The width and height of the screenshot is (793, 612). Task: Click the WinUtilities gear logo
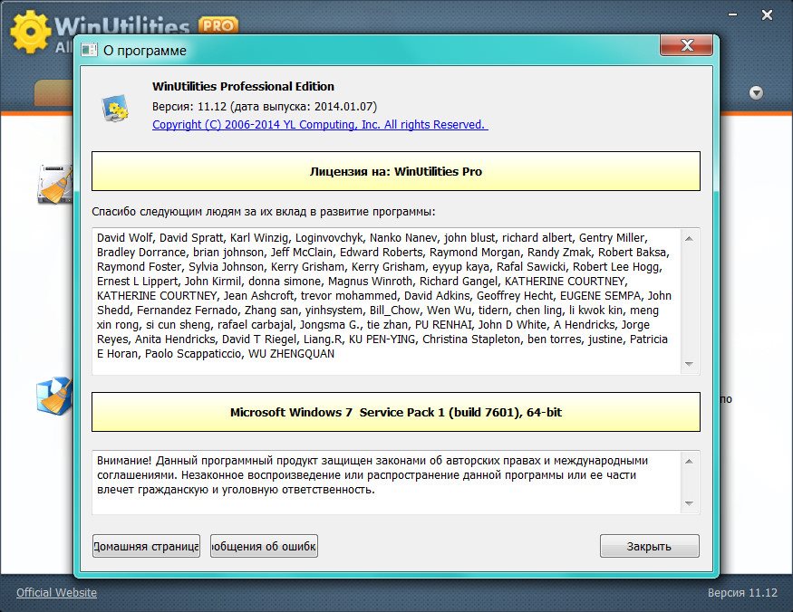[x=31, y=33]
